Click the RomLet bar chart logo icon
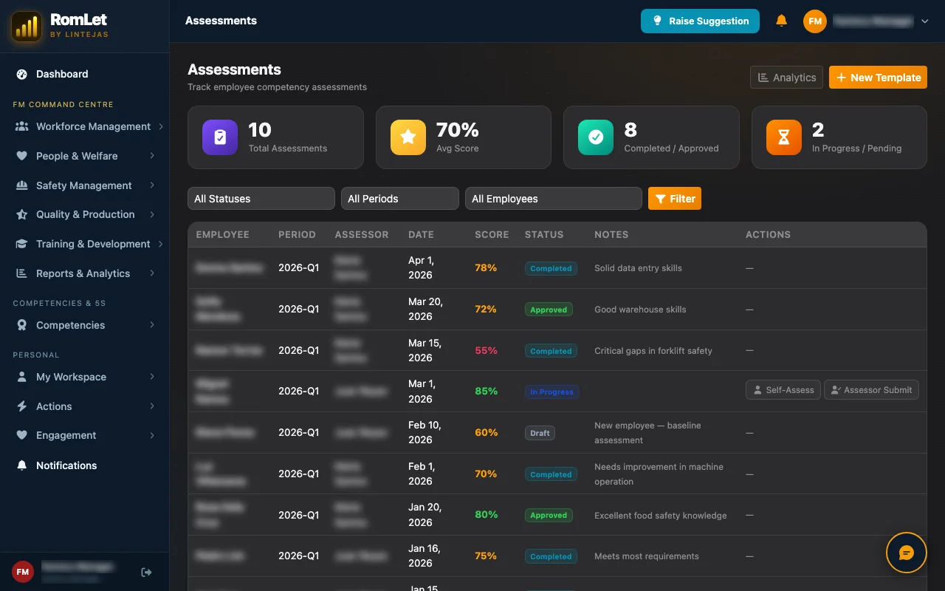 [x=27, y=26]
